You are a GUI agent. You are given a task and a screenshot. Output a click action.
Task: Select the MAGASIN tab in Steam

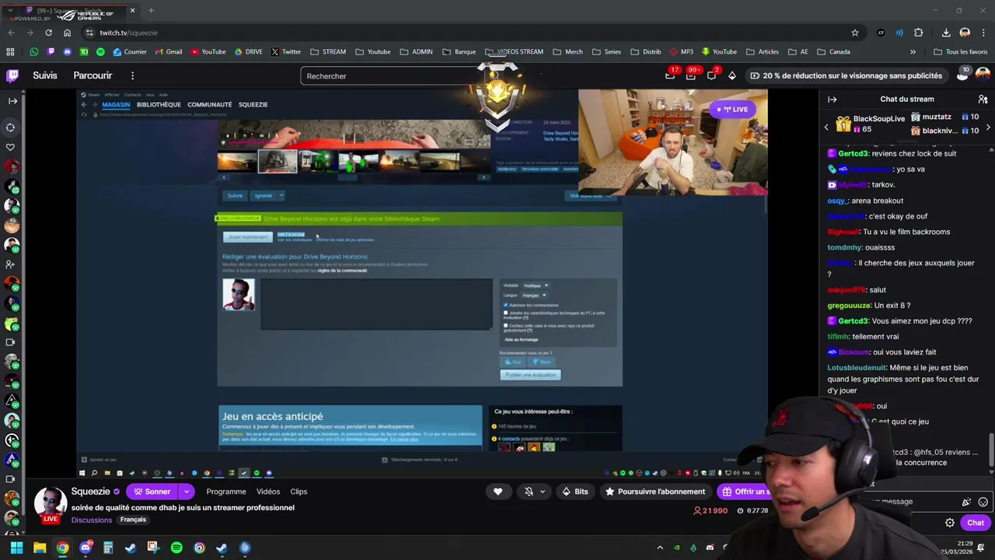(116, 104)
